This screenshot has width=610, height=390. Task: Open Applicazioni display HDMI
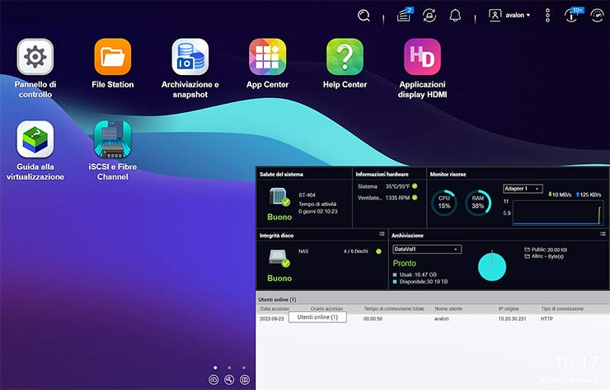tap(422, 58)
